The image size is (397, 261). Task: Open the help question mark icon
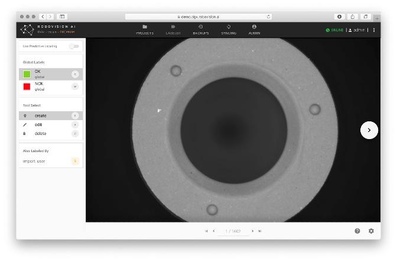click(357, 231)
